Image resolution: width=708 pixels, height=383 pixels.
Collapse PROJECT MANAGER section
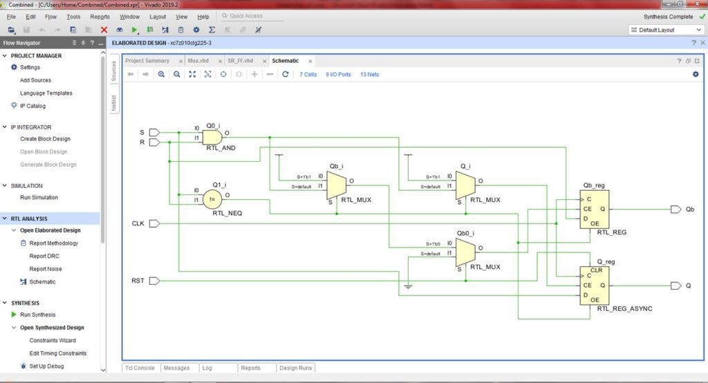click(5, 55)
